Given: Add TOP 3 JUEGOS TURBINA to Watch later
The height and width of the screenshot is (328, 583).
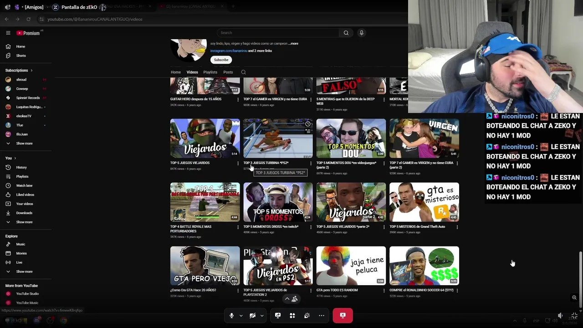Looking at the screenshot, I should tap(308, 124).
